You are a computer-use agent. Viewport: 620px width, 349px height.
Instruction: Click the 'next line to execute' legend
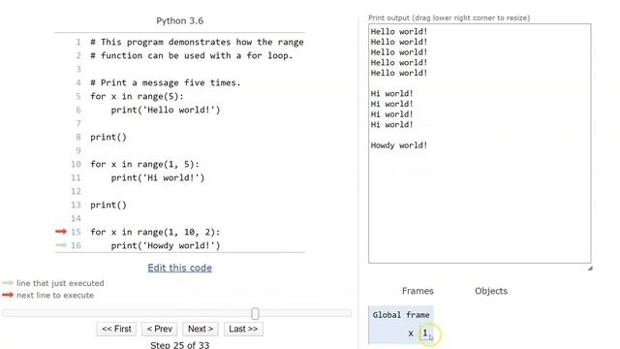[55, 295]
